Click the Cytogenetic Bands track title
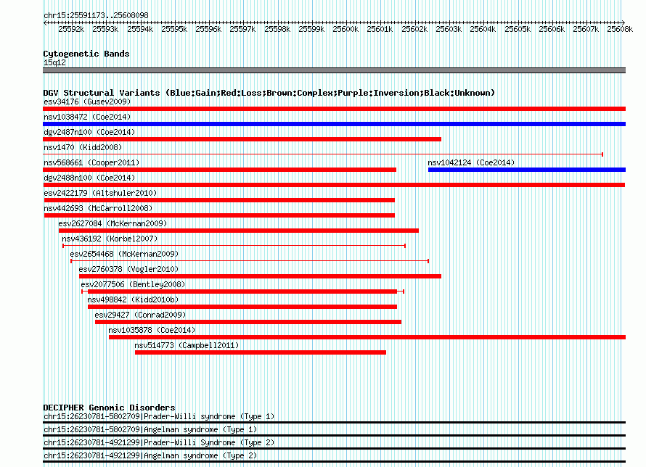 [x=86, y=54]
